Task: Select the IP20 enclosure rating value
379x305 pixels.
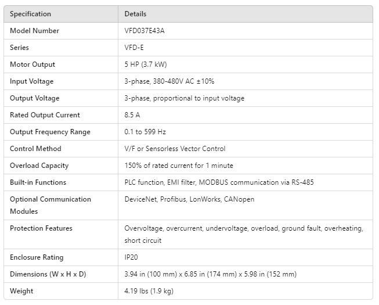Action: click(132, 257)
